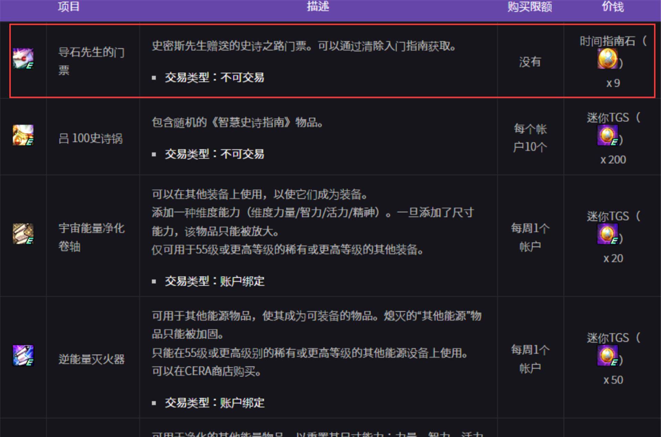Click the 迷你TGS coin icon priced x 50
The height and width of the screenshot is (437, 661).
point(607,356)
